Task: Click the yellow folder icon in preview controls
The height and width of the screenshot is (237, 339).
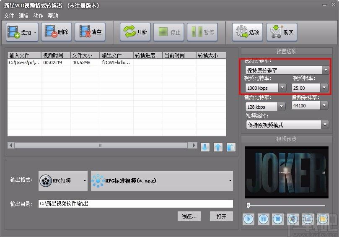Action: coord(323,219)
